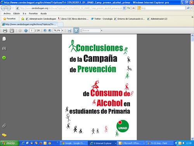Zoom out with the minus button

coord(45,30)
